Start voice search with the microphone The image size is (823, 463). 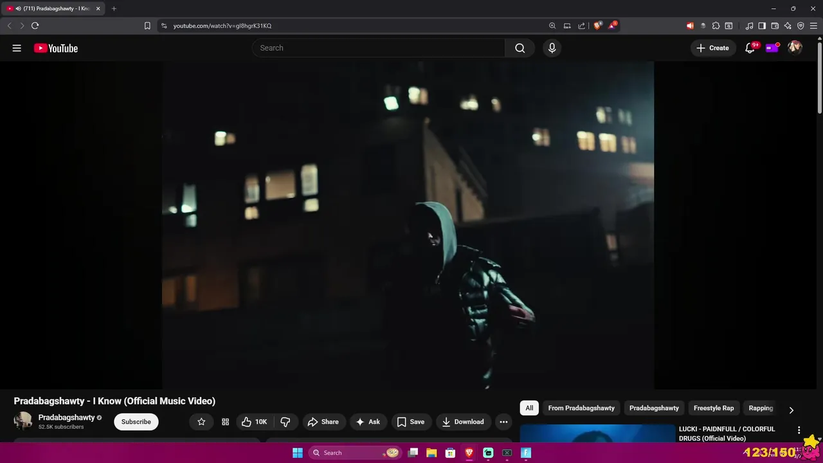(x=552, y=48)
